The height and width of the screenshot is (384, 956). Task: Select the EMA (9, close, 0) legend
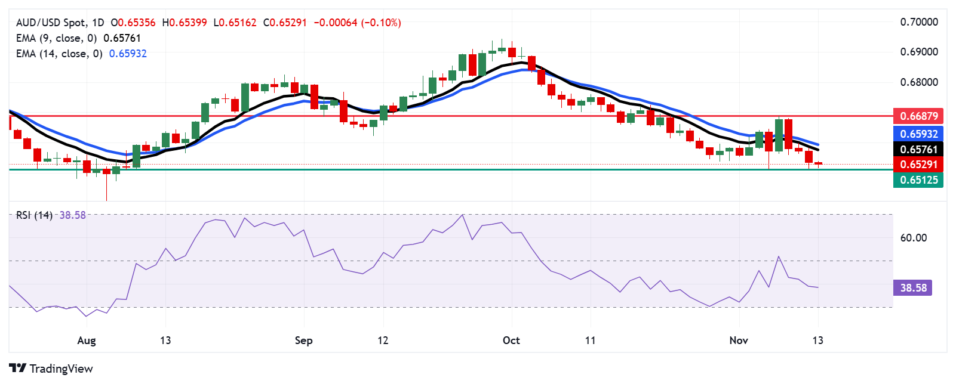tap(56, 38)
